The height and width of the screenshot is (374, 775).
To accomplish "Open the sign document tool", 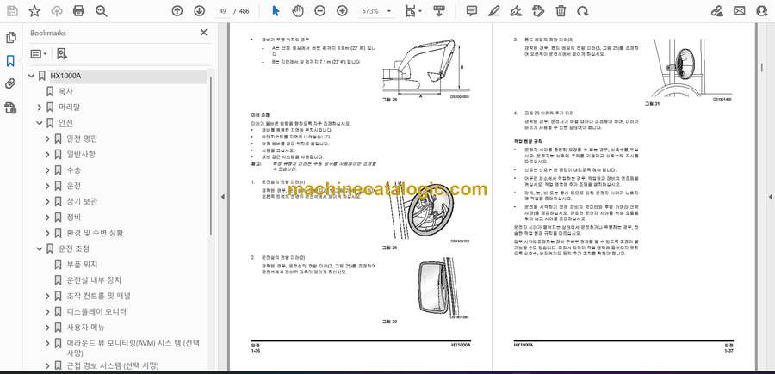I will [x=516, y=11].
